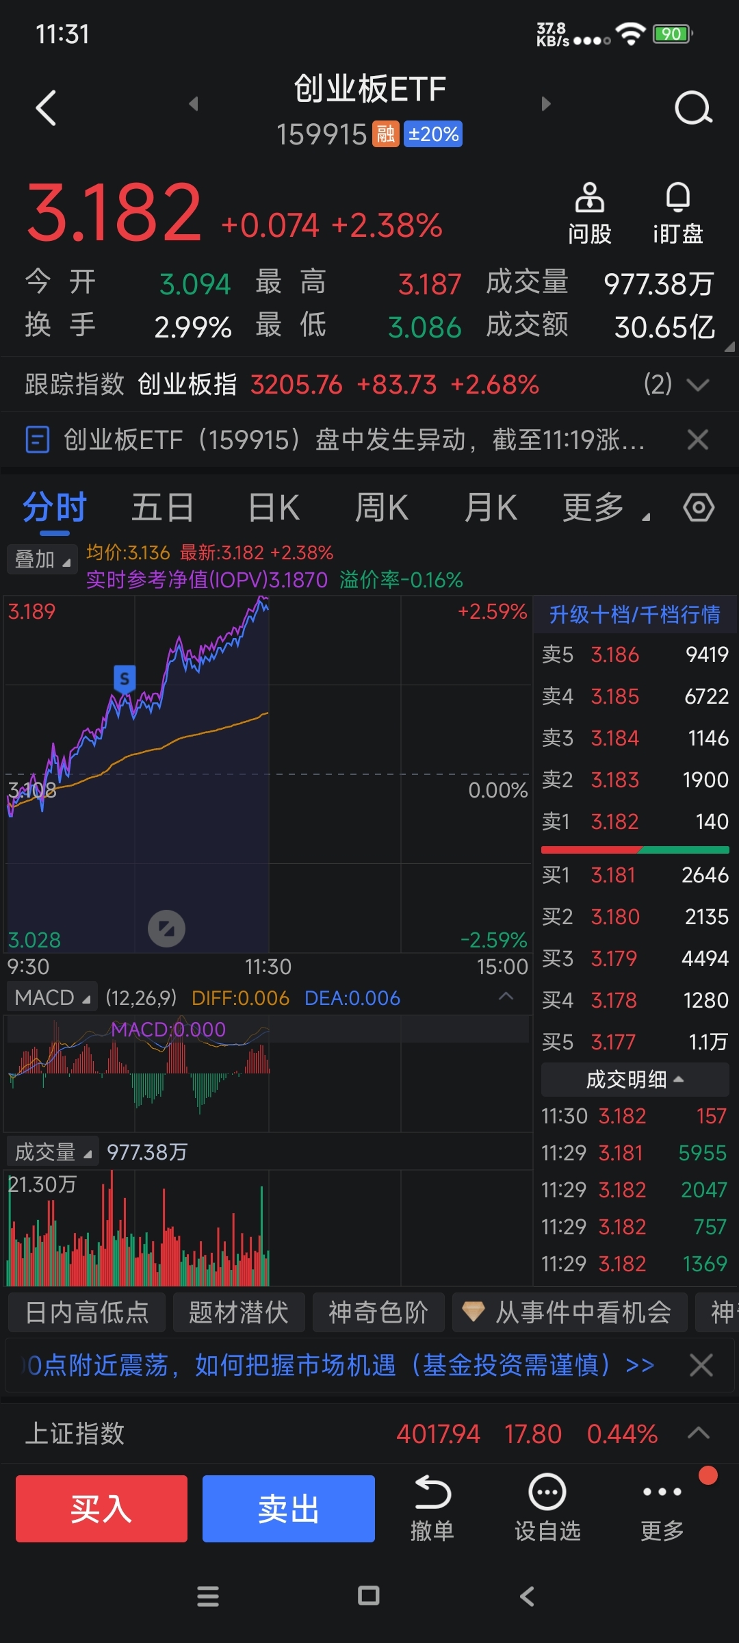The height and width of the screenshot is (1643, 739).
Task: Tap the 创业板指 tracked index name
Action: (187, 385)
